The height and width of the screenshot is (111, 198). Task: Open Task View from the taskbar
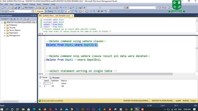pyautogui.click(x=18, y=109)
